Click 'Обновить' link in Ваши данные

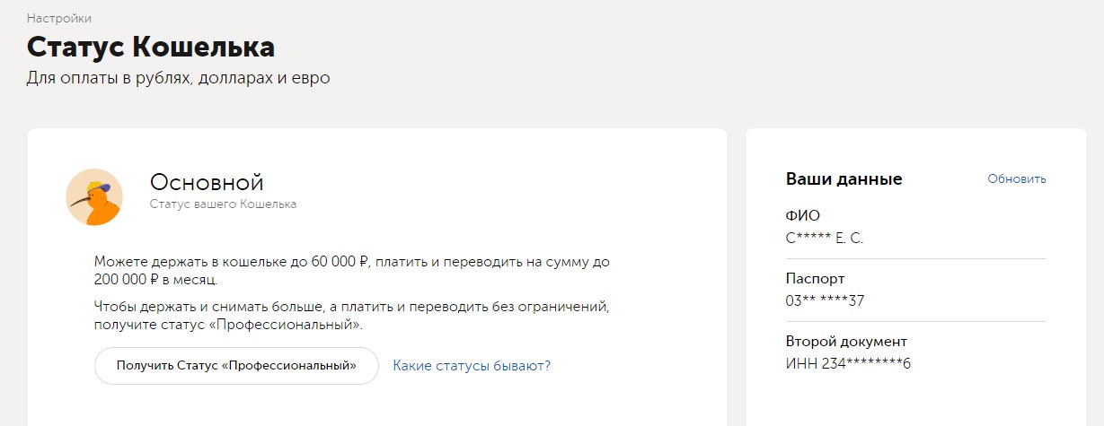1017,178
